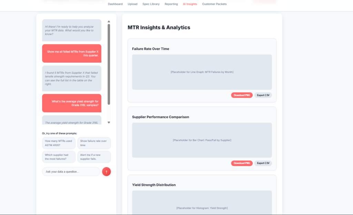Screen dimensions: 353x215
Task: Open the Reporting page
Action: click(x=171, y=4)
